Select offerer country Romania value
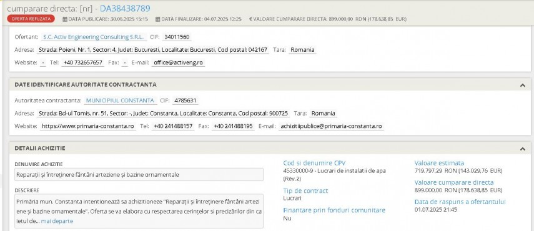 point(302,50)
